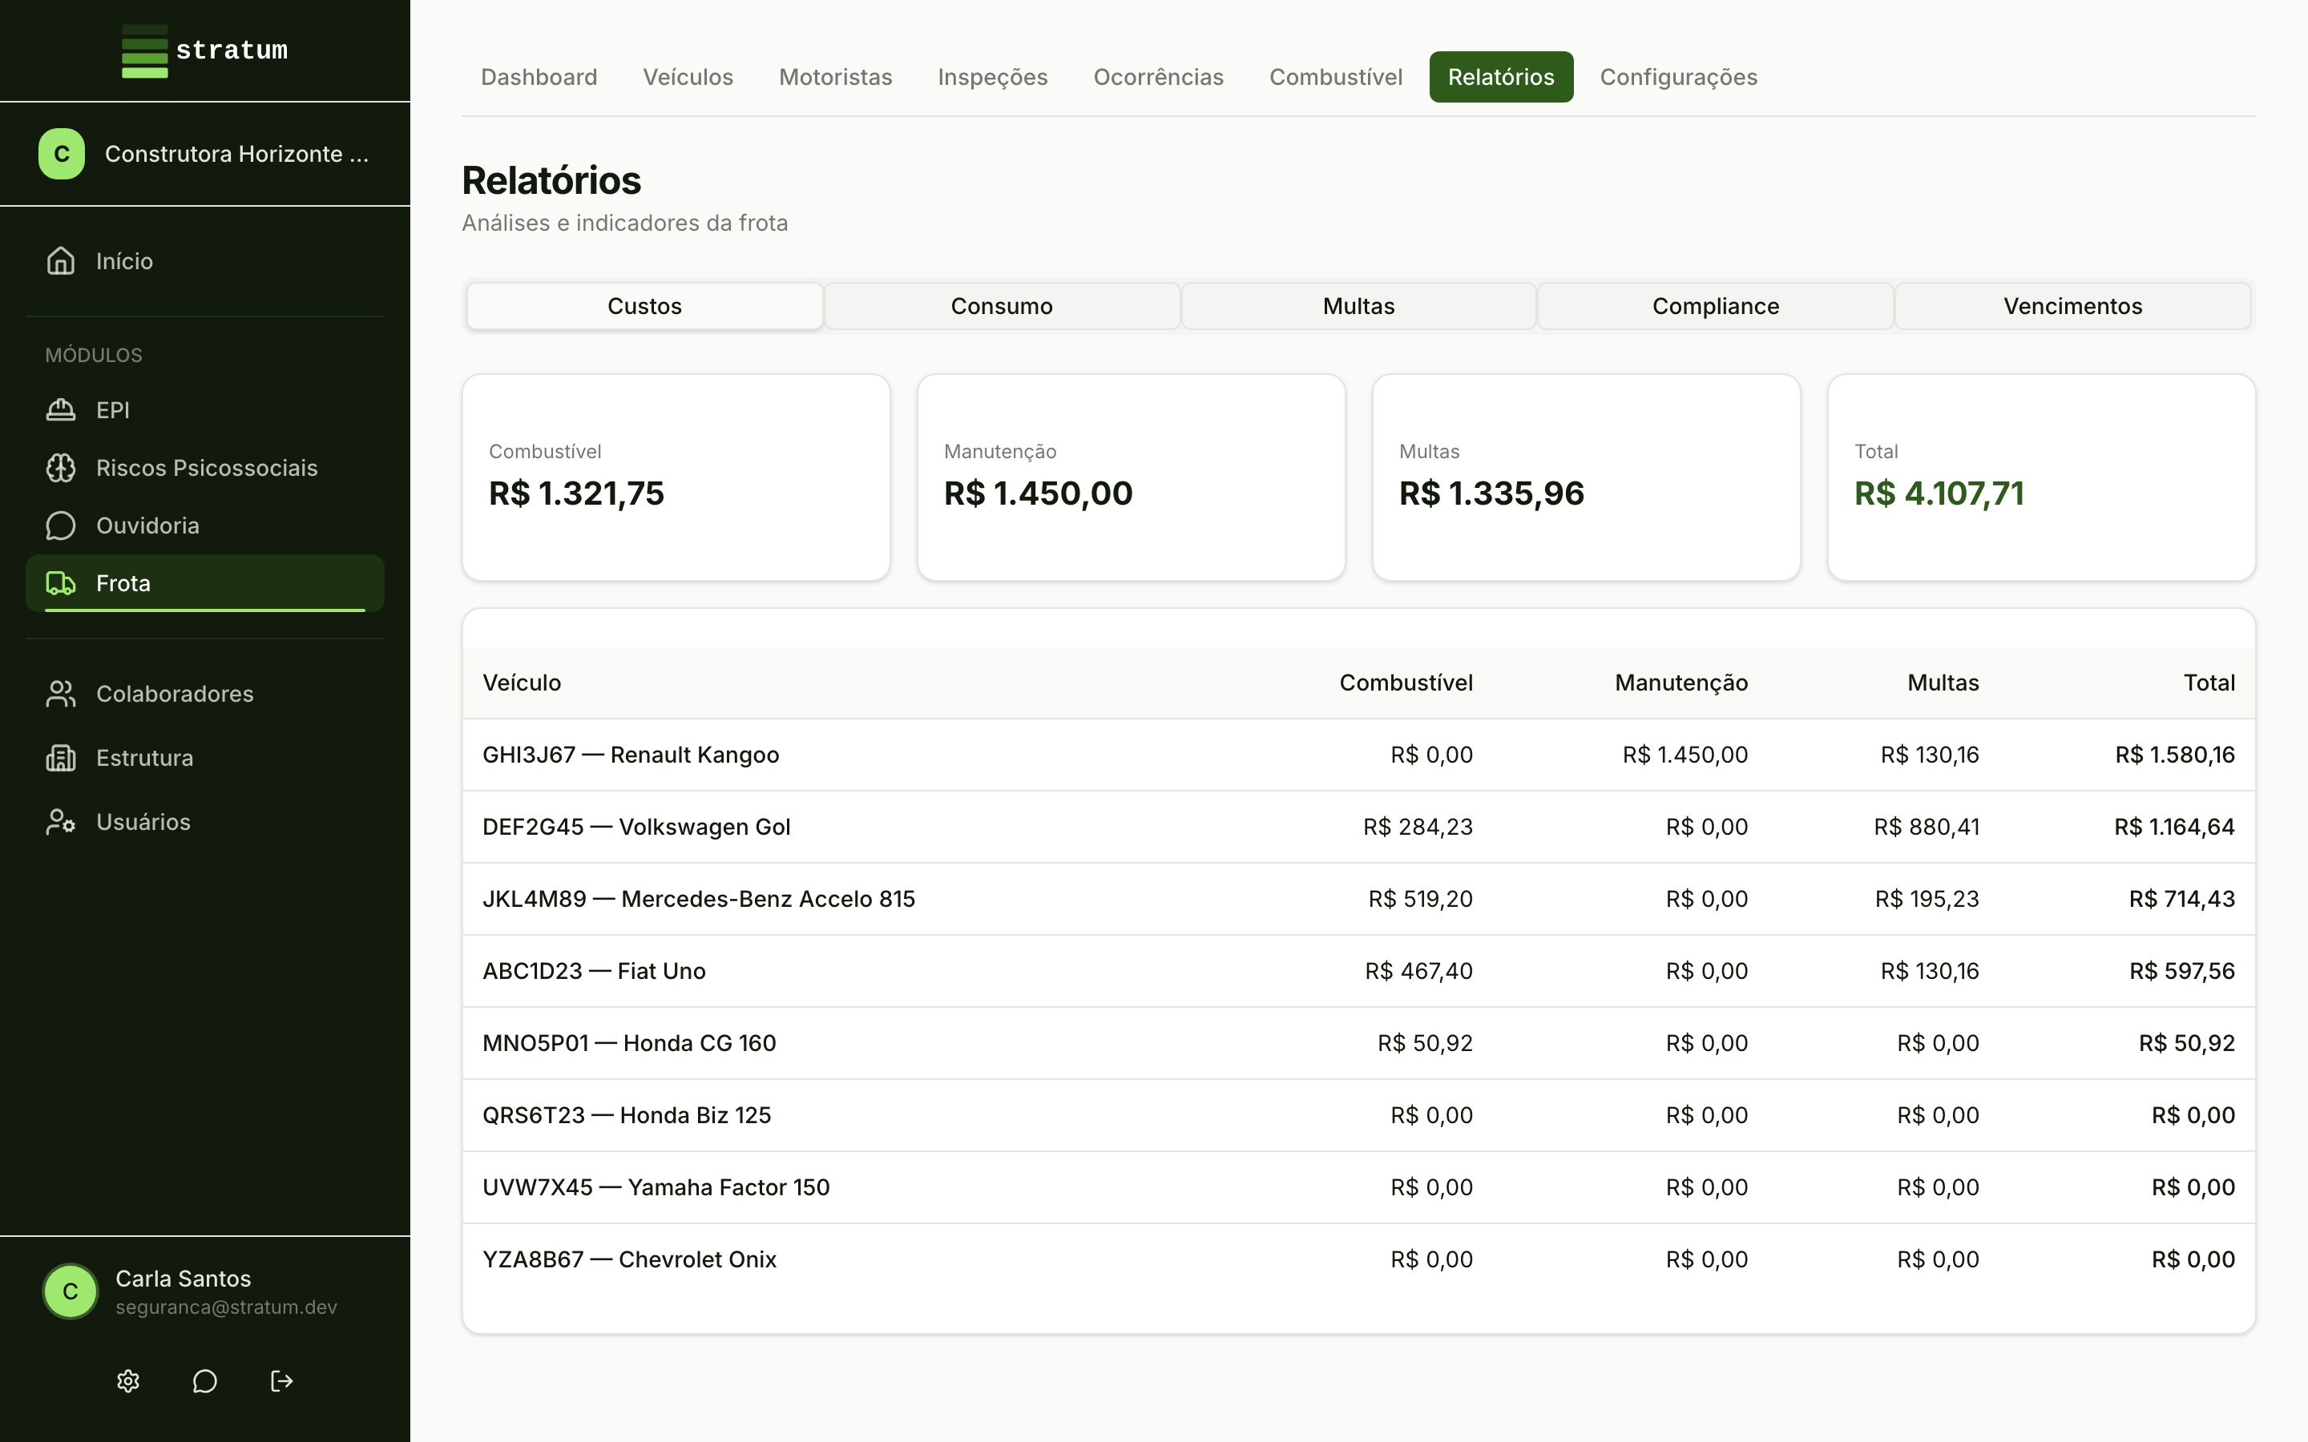The width and height of the screenshot is (2308, 1442).
Task: Click the Total R$ 4.107,71 card
Action: pos(2041,477)
